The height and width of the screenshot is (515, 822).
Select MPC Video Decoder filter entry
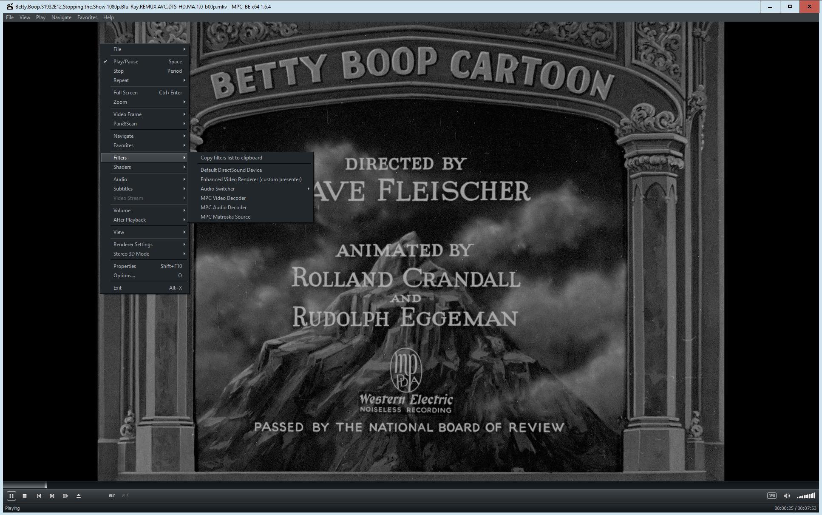pos(223,198)
